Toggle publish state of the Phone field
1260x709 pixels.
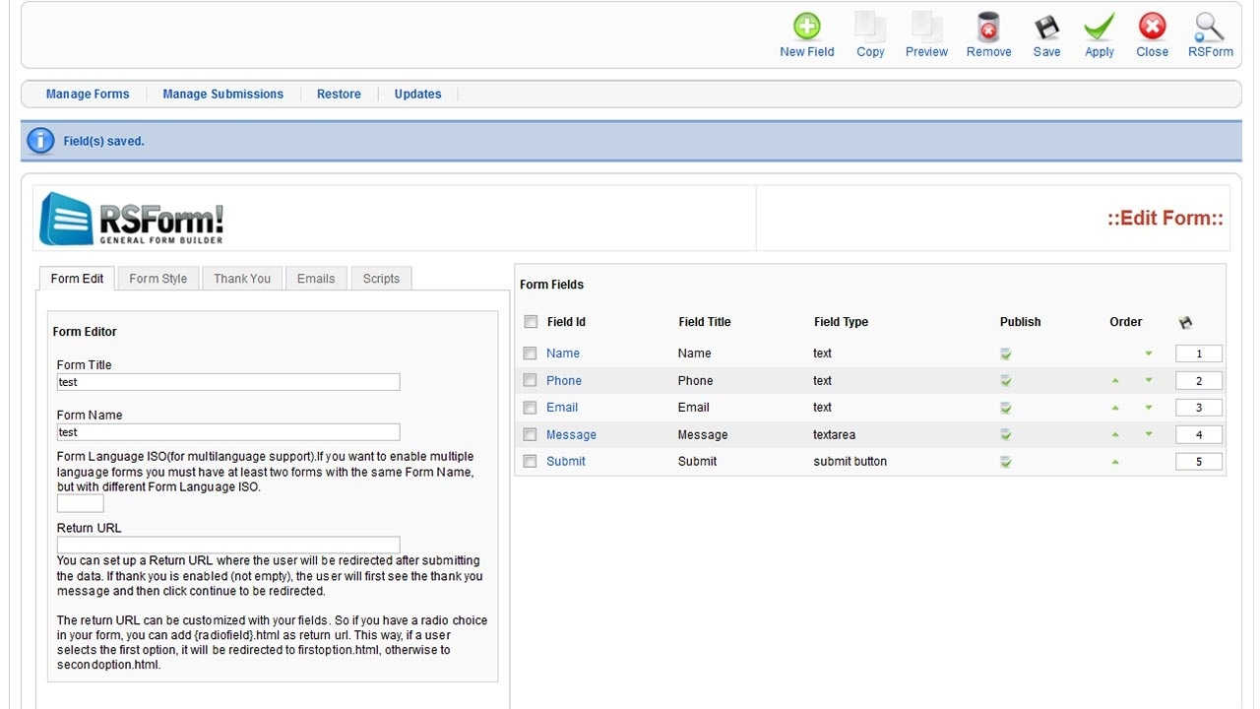(1005, 380)
